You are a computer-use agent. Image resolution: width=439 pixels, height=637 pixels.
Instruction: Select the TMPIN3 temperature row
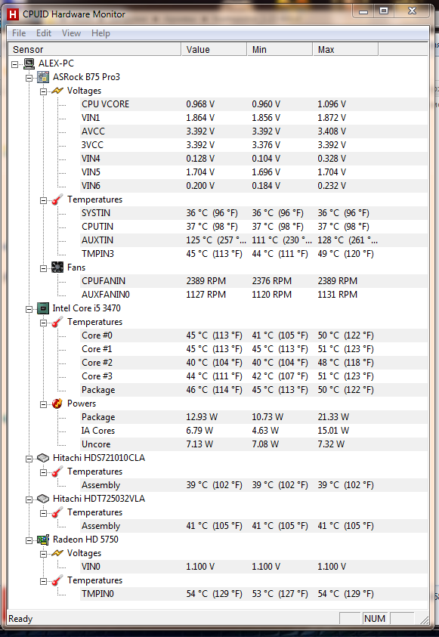pyautogui.click(x=254, y=254)
